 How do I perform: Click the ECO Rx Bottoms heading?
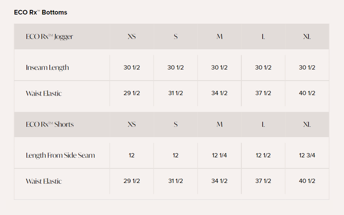[41, 12]
